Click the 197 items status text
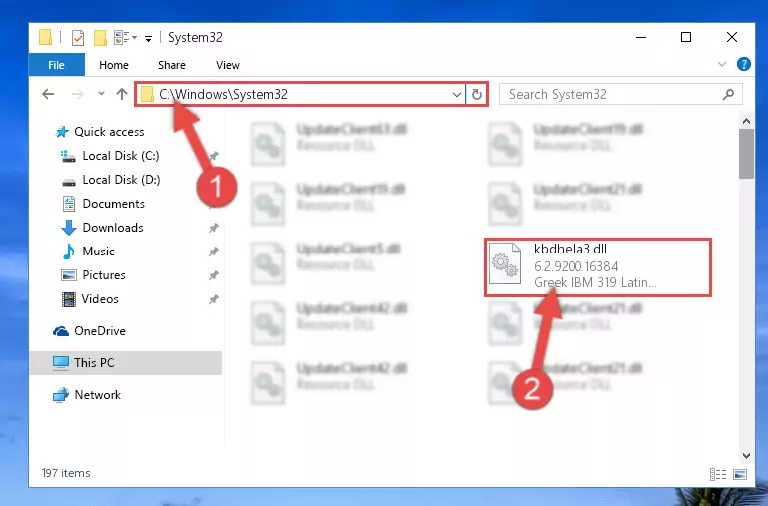 [66, 473]
